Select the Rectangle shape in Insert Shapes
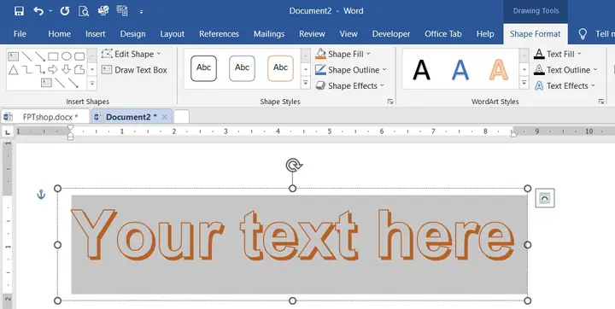Screen dimensions: 615x309 click(x=53, y=56)
